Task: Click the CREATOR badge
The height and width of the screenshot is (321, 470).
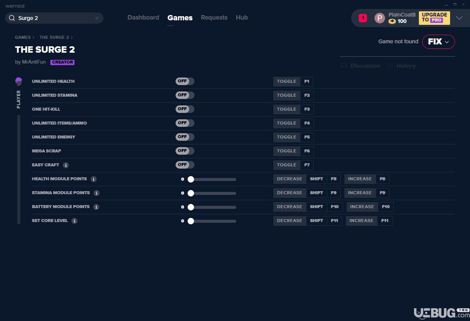Action: point(62,62)
